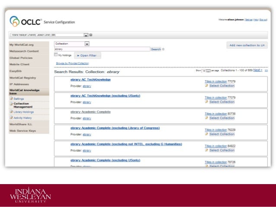
Task: Open Settings under knowledge base
Action: pyautogui.click(x=19, y=99)
